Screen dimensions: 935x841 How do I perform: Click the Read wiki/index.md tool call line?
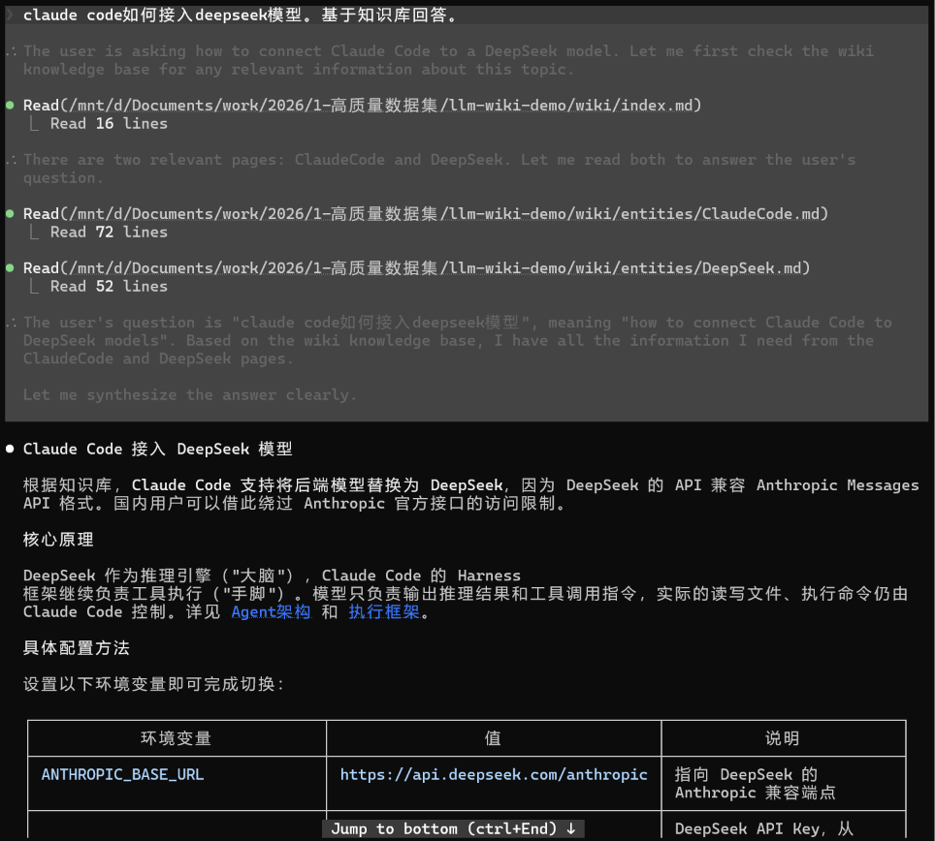pyautogui.click(x=362, y=106)
